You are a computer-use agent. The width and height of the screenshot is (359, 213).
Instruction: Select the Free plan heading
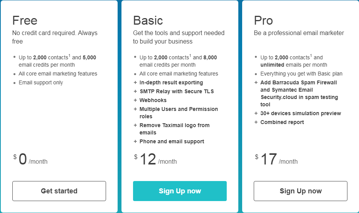click(25, 20)
